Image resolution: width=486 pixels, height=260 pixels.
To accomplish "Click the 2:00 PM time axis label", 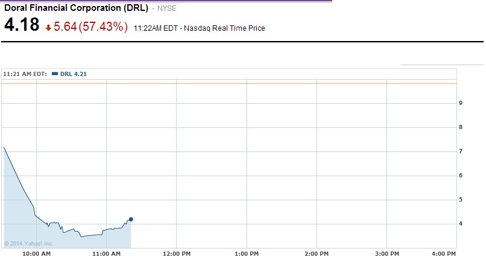I will [316, 253].
